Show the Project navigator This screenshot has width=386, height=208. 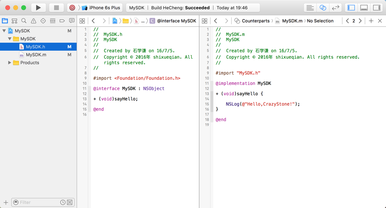(5, 21)
